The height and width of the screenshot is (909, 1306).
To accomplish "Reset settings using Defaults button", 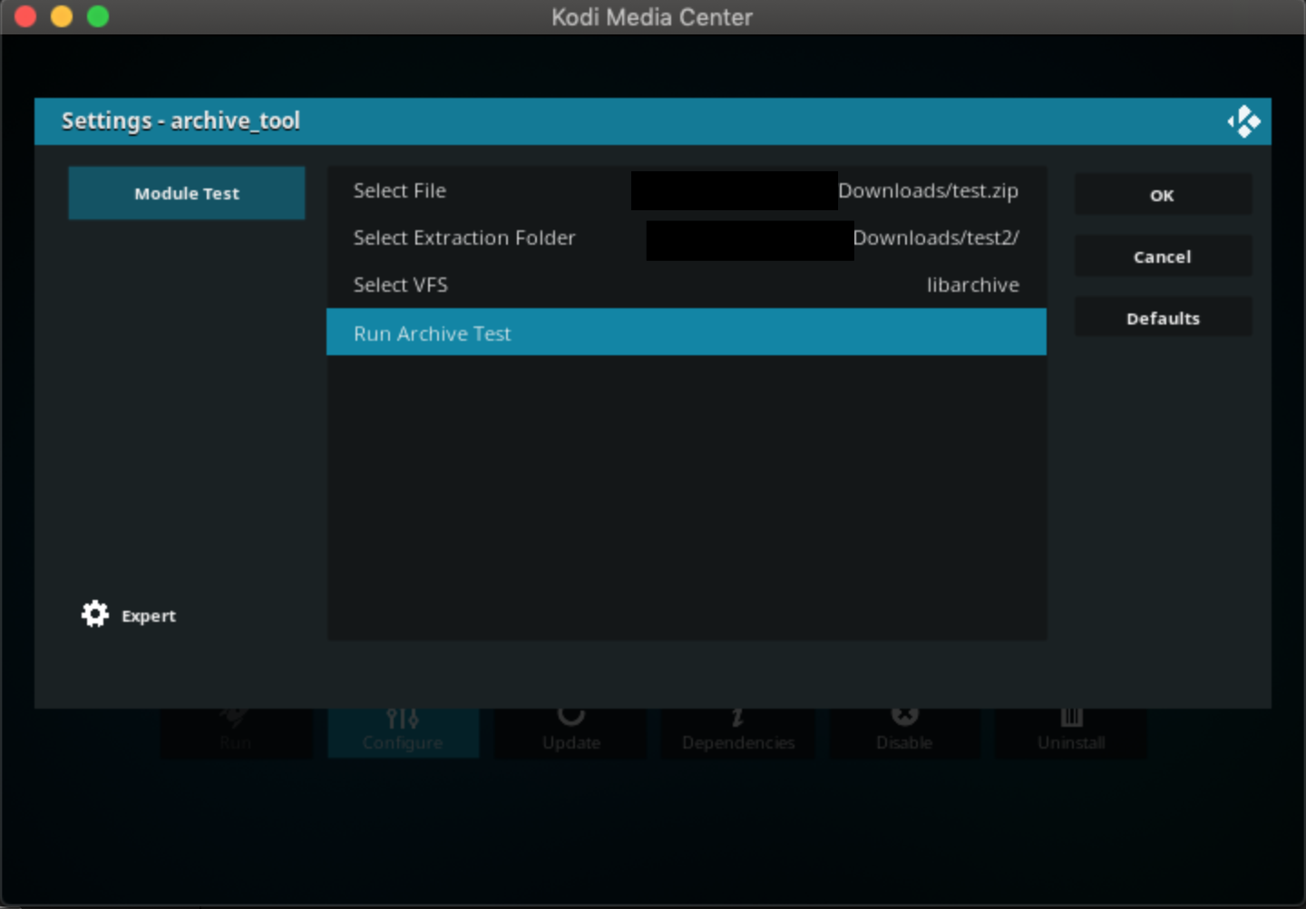I will pos(1163,318).
